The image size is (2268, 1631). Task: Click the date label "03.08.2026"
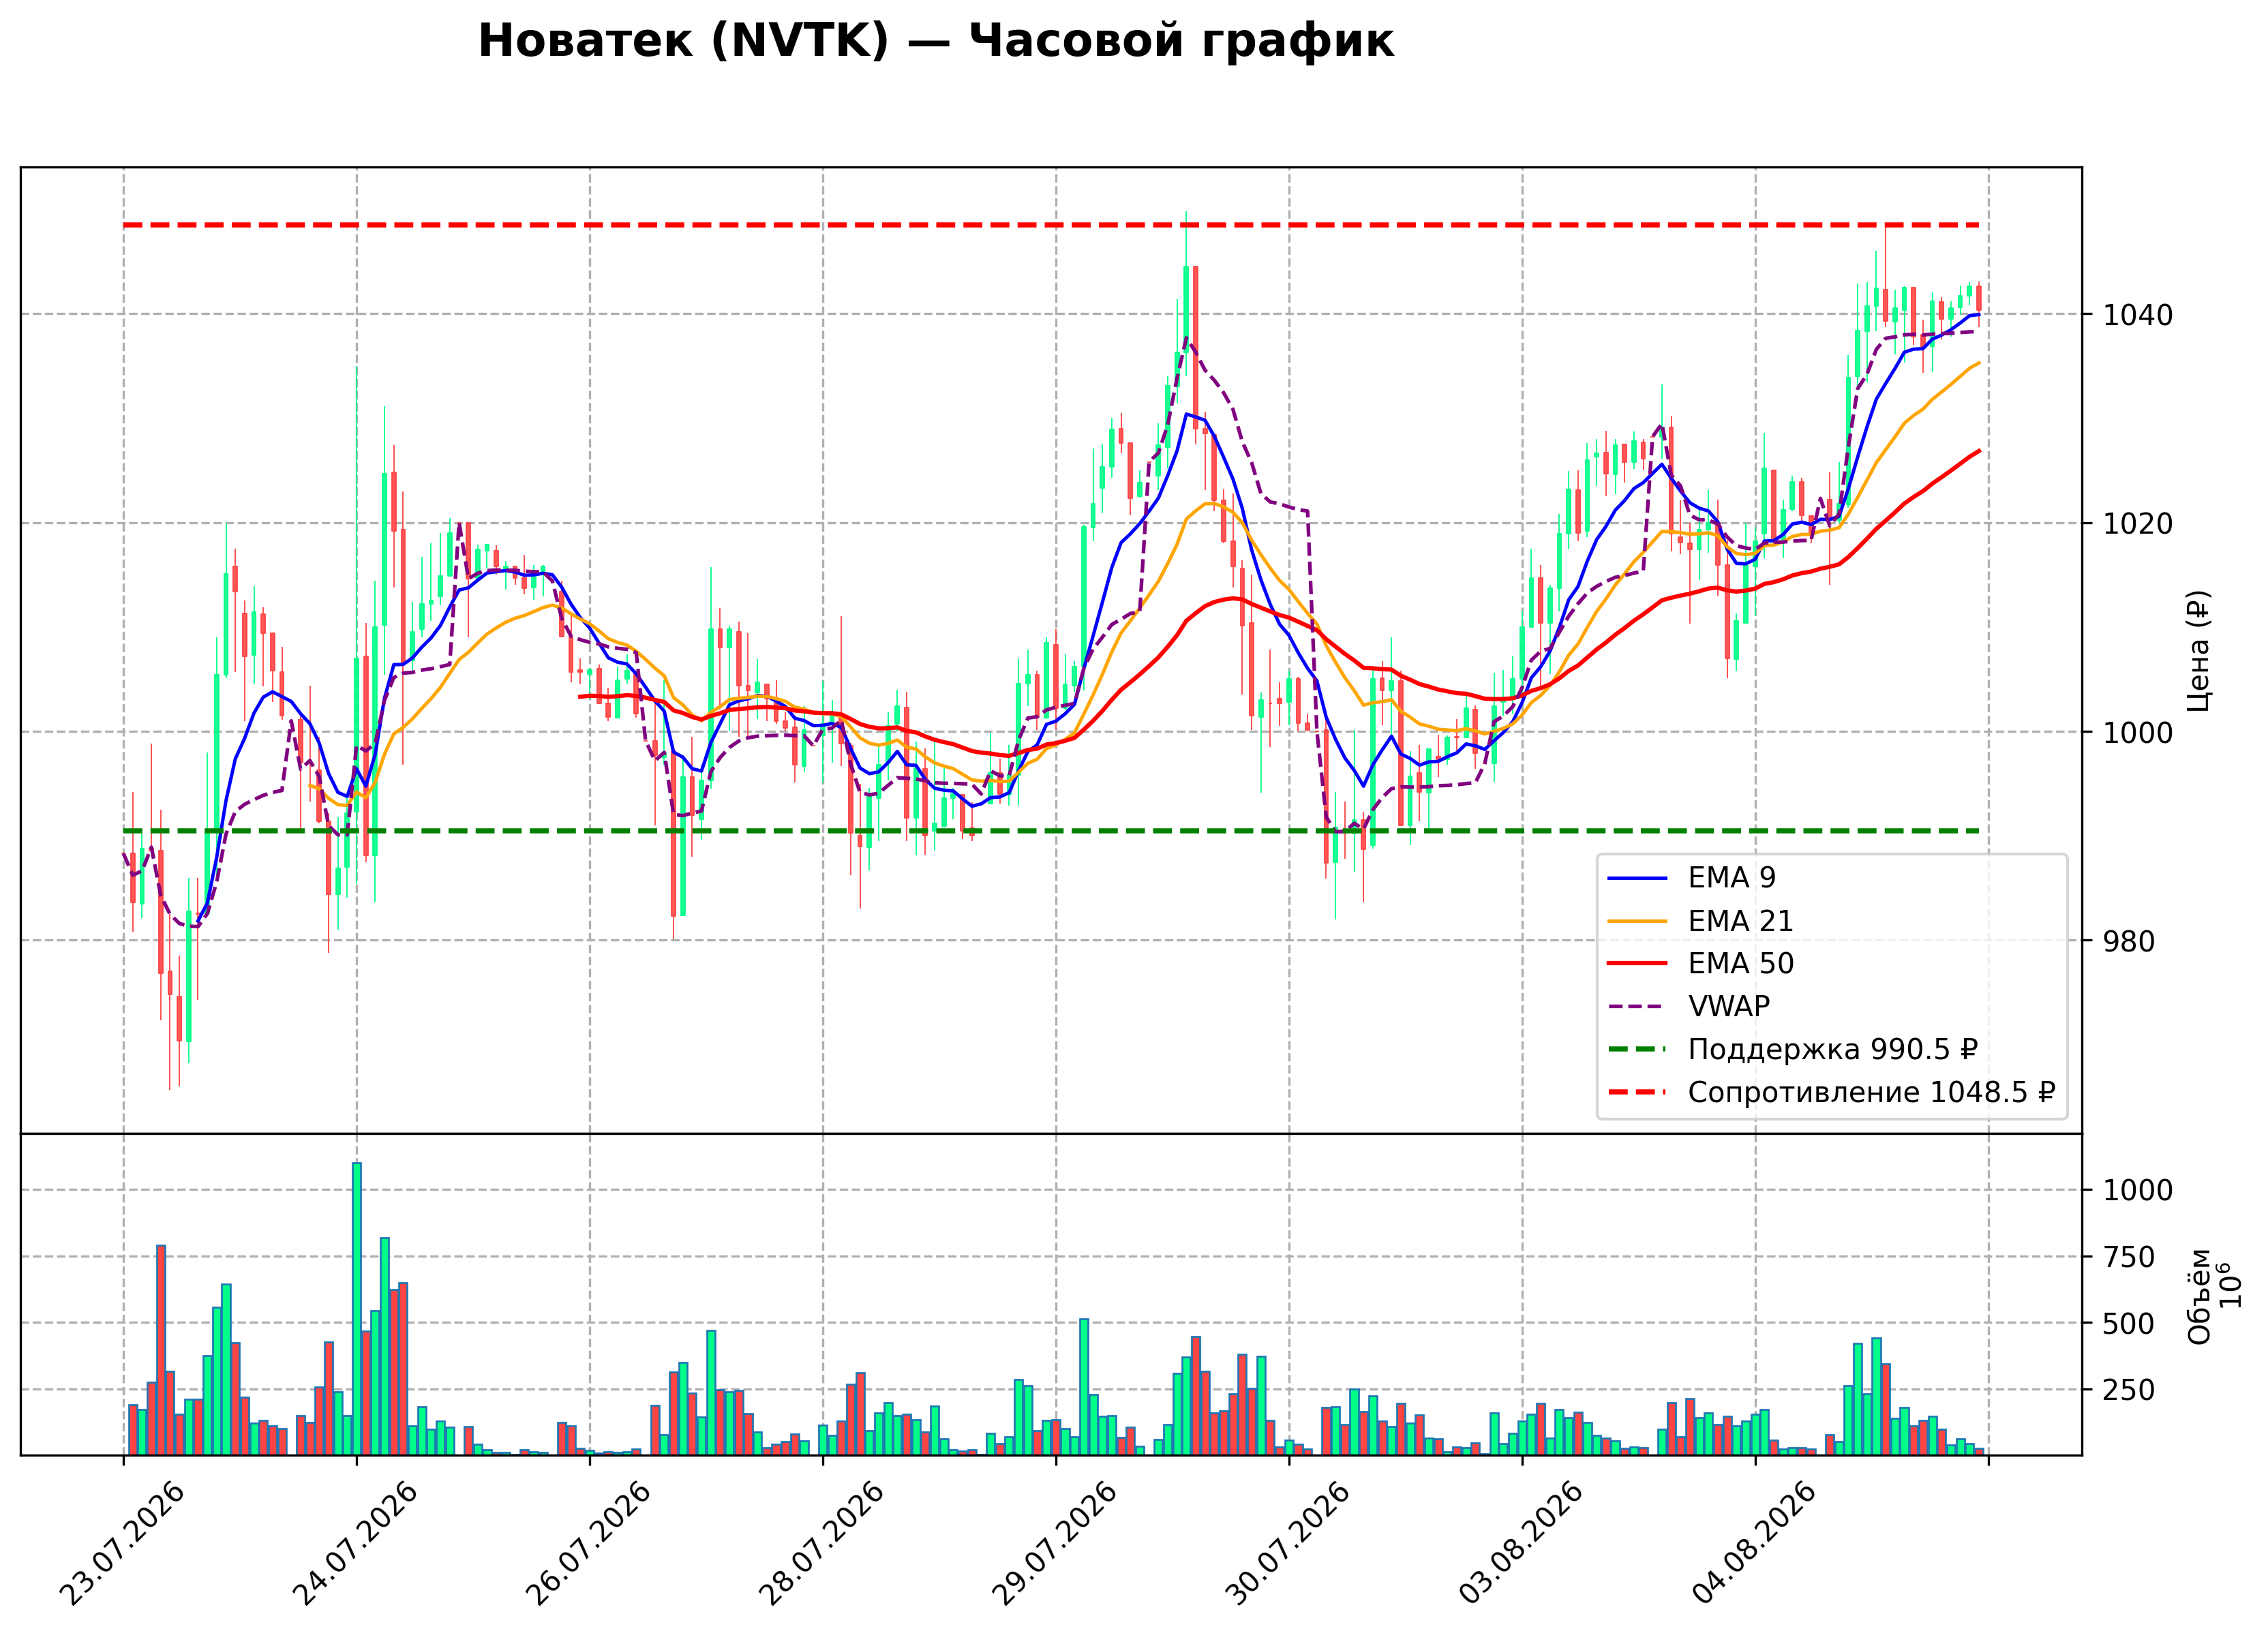pos(1520,1544)
